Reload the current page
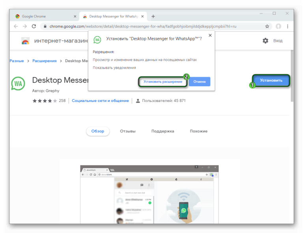 34,26
